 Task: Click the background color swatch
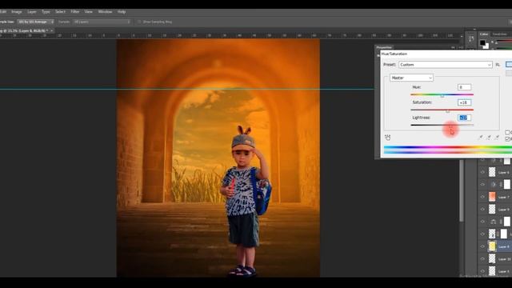[486, 46]
